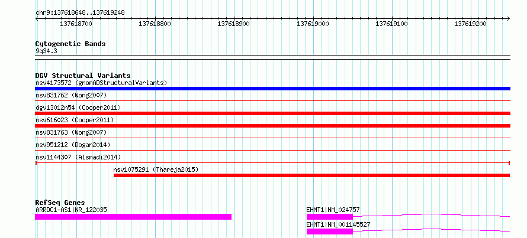Click the ARRDC1-AS1 magenta exon bar
The image size is (527, 238).
[x=133, y=217]
